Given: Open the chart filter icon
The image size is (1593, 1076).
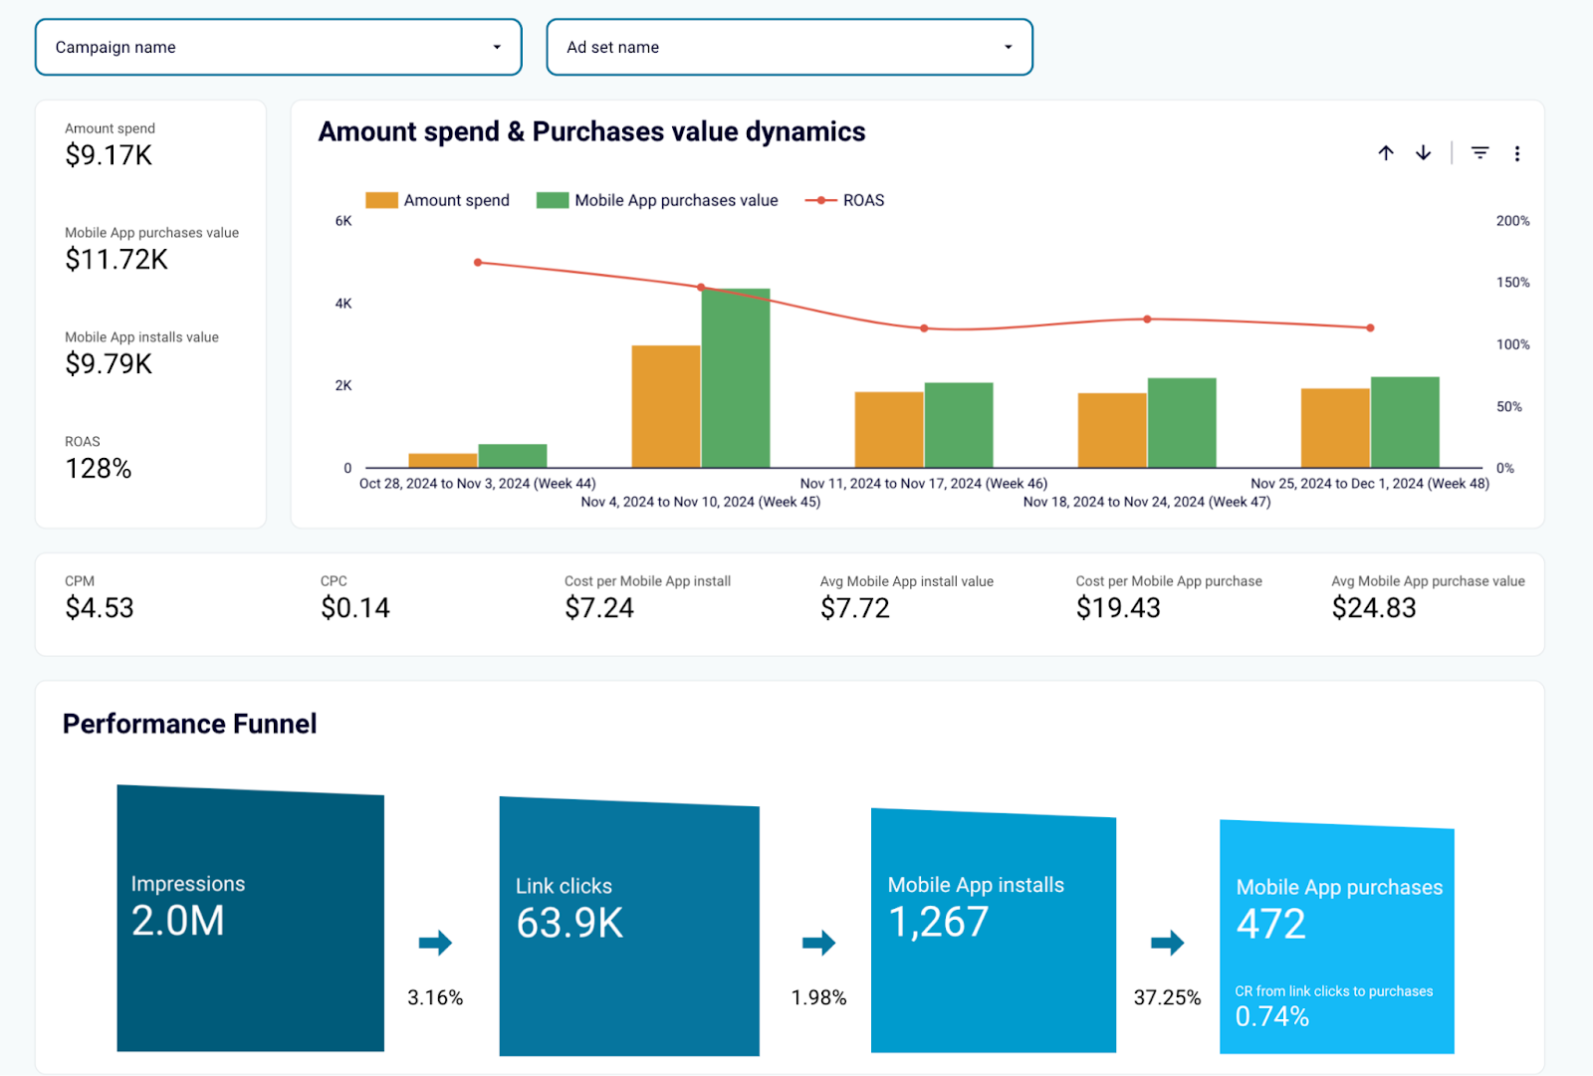Looking at the screenshot, I should [x=1480, y=153].
